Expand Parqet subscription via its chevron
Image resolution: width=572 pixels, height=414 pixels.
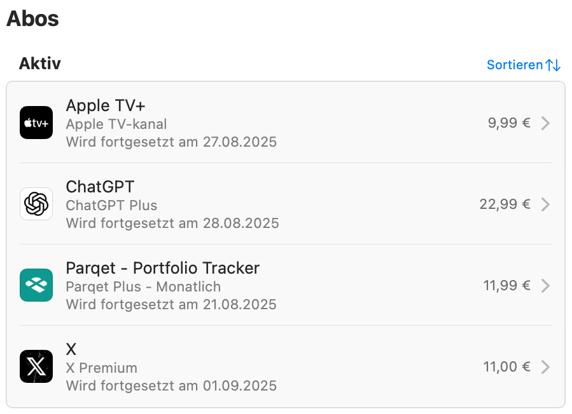tap(545, 286)
